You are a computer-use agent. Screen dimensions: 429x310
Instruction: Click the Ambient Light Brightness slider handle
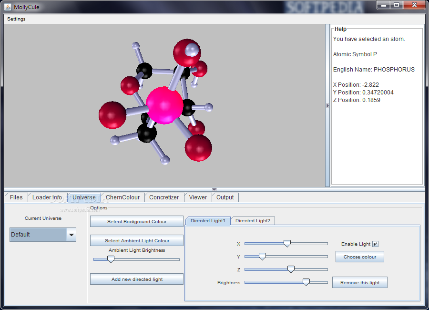tap(111, 259)
